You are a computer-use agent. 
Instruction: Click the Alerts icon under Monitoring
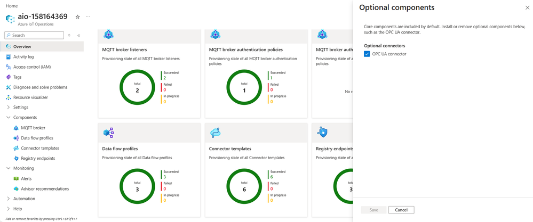(x=16, y=179)
